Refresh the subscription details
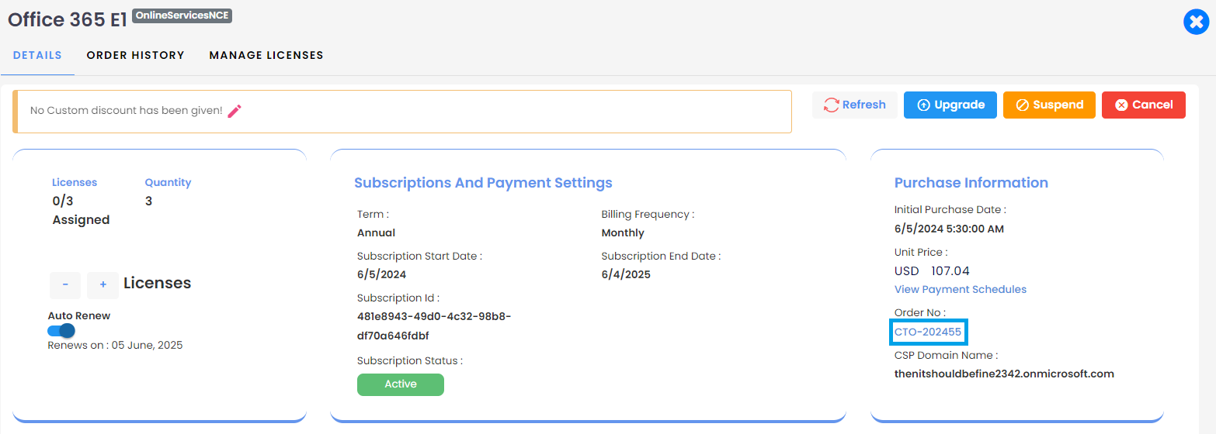 tap(855, 105)
